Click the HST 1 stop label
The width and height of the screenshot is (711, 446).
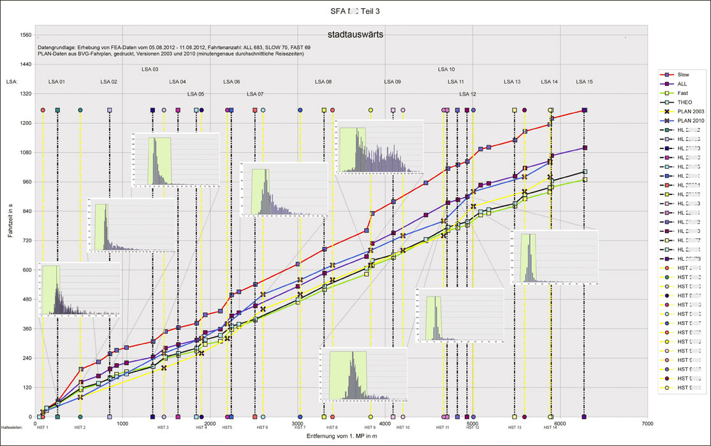(x=43, y=428)
